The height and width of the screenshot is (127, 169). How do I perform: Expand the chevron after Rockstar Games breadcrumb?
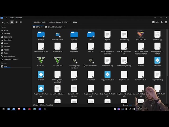coord(62,22)
